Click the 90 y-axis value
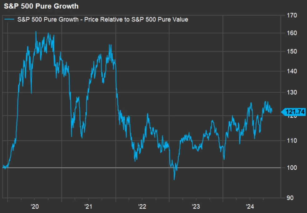Screen dimensions: 307x213 coord(290,198)
